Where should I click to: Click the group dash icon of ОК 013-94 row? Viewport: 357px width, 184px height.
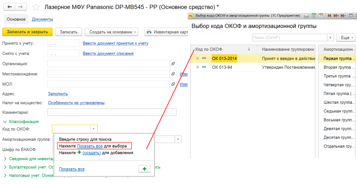pyautogui.click(x=204, y=67)
